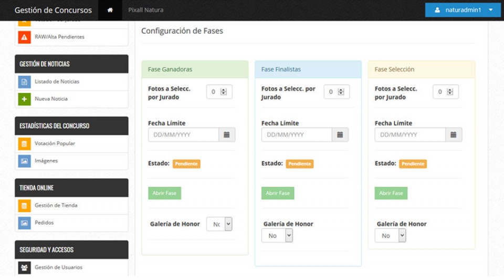This screenshot has width=504, height=280.
Task: Click the Votación Popular orange icon
Action: (25, 144)
